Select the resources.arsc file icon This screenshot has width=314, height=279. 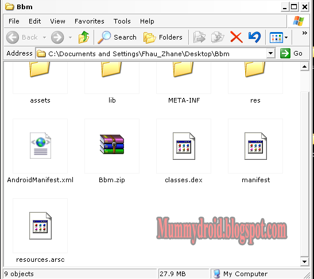40,226
